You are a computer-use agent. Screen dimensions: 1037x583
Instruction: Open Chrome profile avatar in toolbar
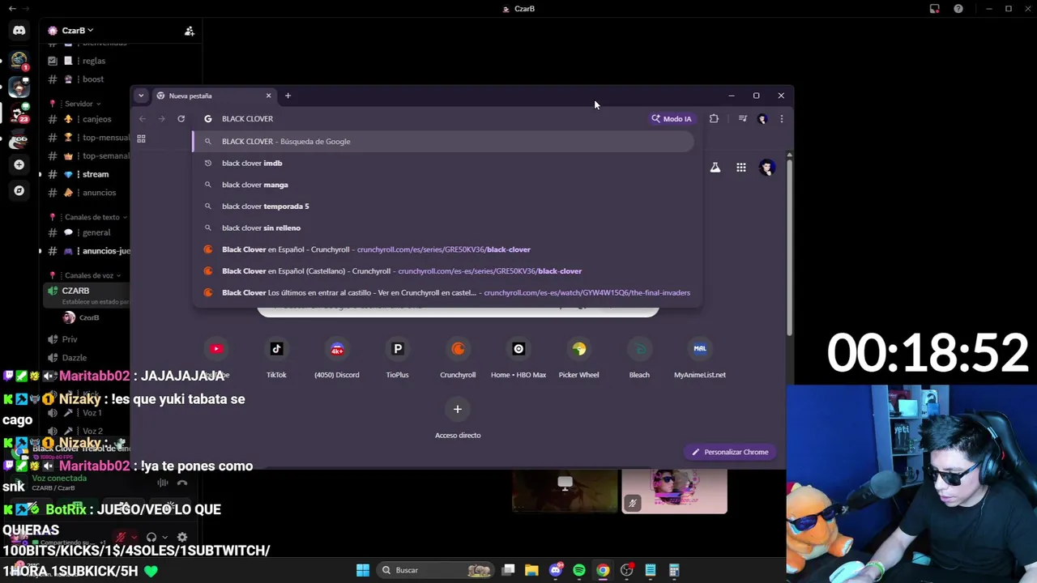tap(762, 119)
